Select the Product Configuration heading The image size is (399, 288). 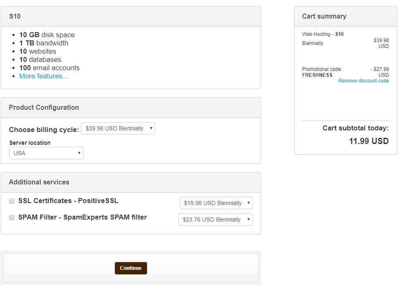coord(44,107)
